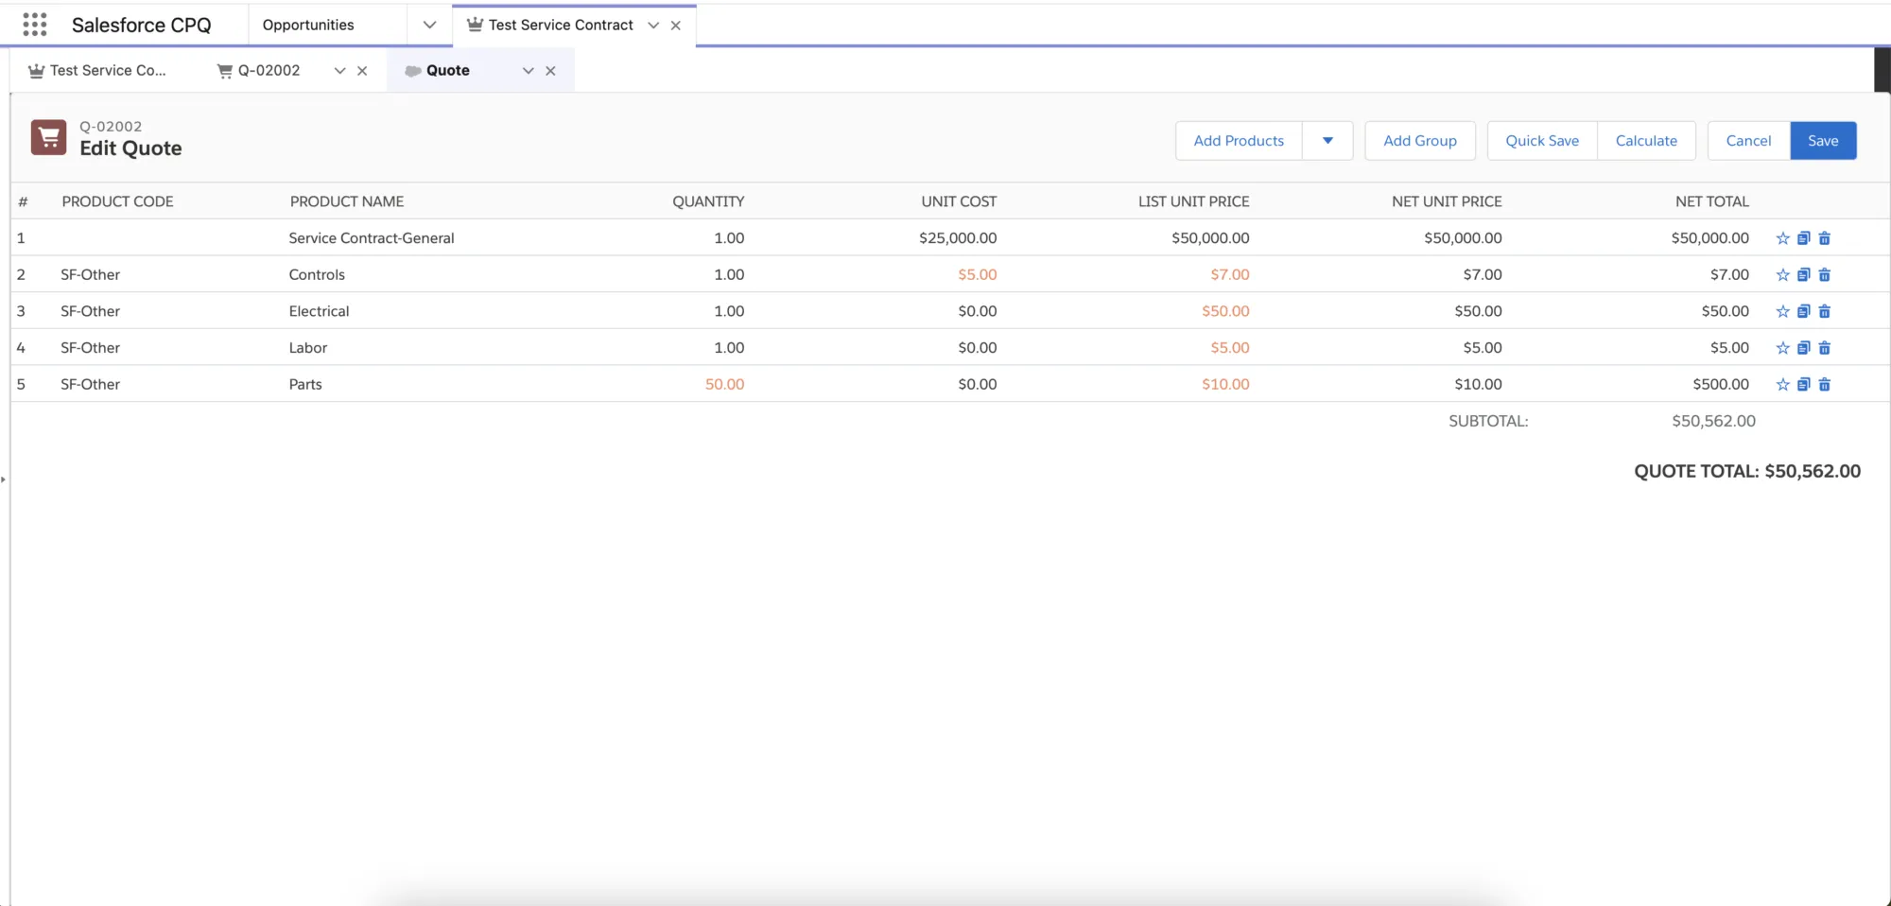Edit the Controls list unit price $7.00

[x=1230, y=275]
